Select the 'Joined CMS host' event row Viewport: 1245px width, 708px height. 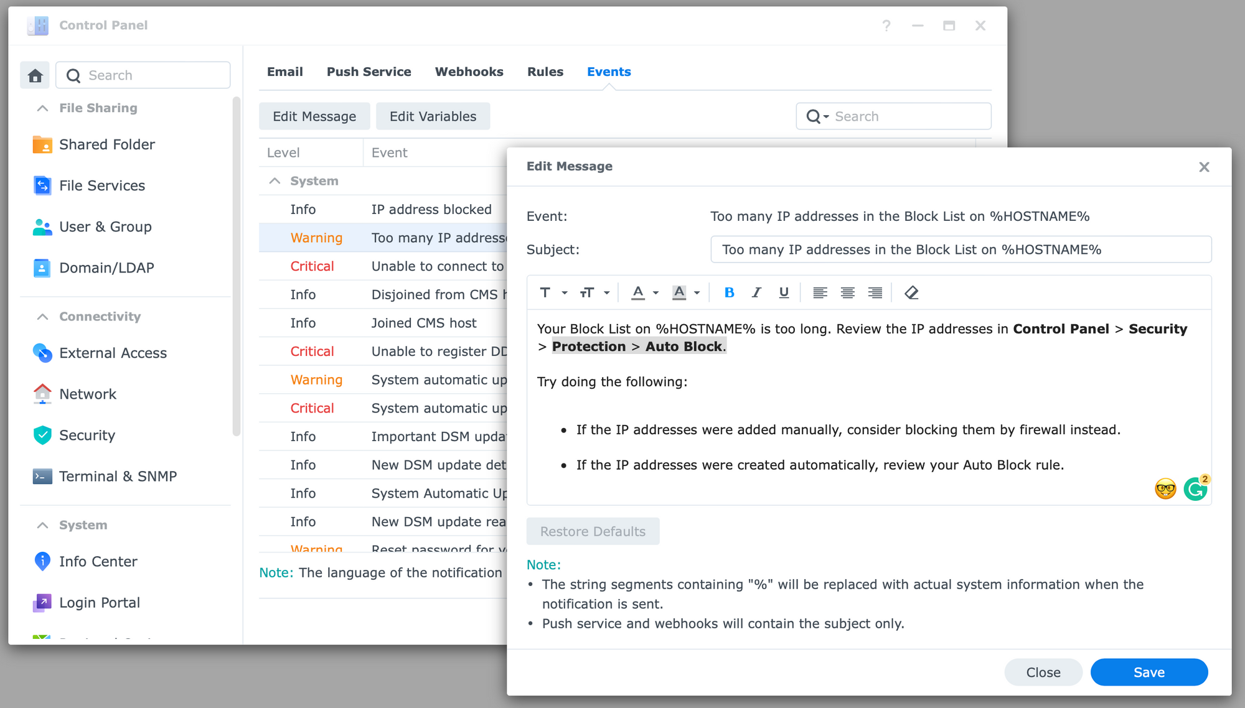pos(383,323)
